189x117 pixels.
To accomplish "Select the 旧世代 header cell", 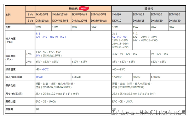I will coord(149,9).
